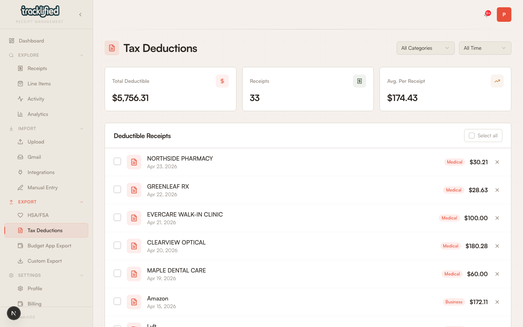
Task: Open the All Categories dropdown
Action: pos(425,48)
